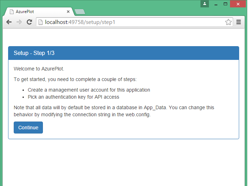Reload the setup page
The image size is (249, 186).
[x=30, y=22]
